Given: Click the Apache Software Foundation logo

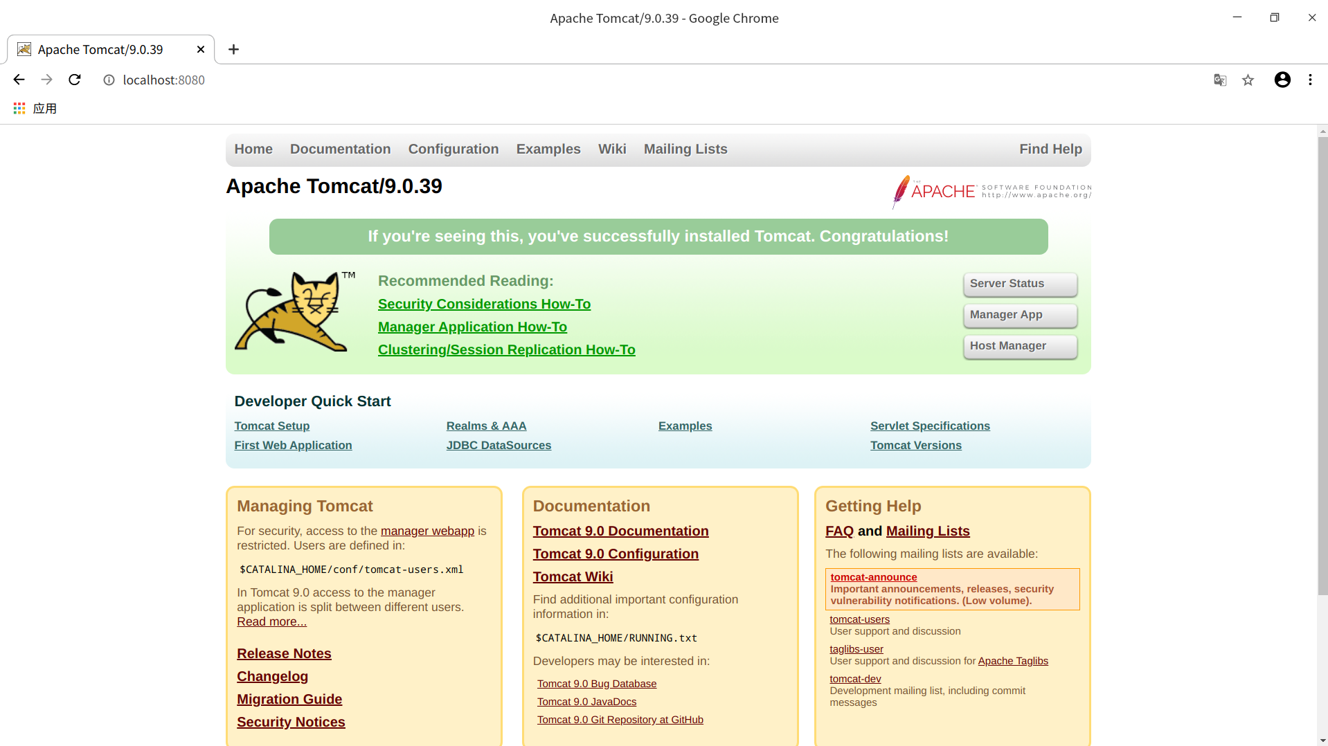Looking at the screenshot, I should pos(991,191).
